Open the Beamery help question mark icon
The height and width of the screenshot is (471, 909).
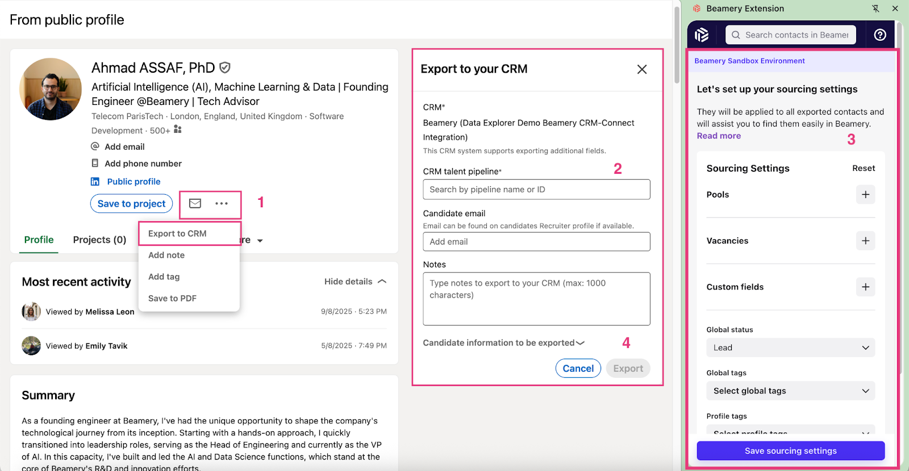click(x=879, y=35)
